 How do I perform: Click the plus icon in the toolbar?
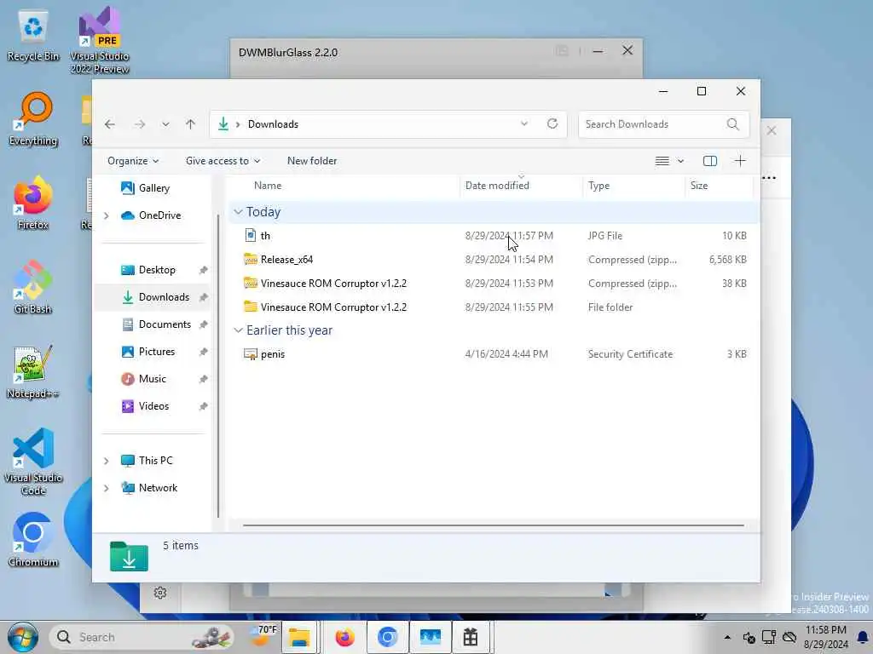740,161
